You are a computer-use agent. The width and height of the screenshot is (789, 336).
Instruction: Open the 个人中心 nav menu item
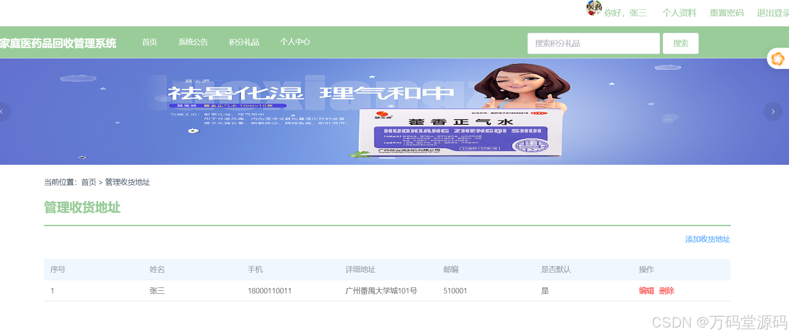295,42
